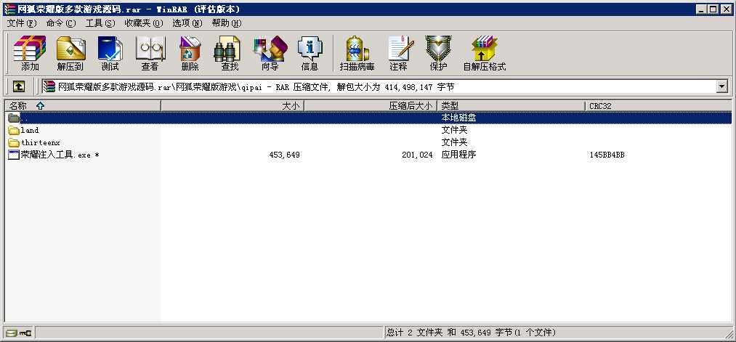Click the 删除 (Delete) toolbar icon
Image resolution: width=736 pixels, height=342 pixels.
(190, 49)
